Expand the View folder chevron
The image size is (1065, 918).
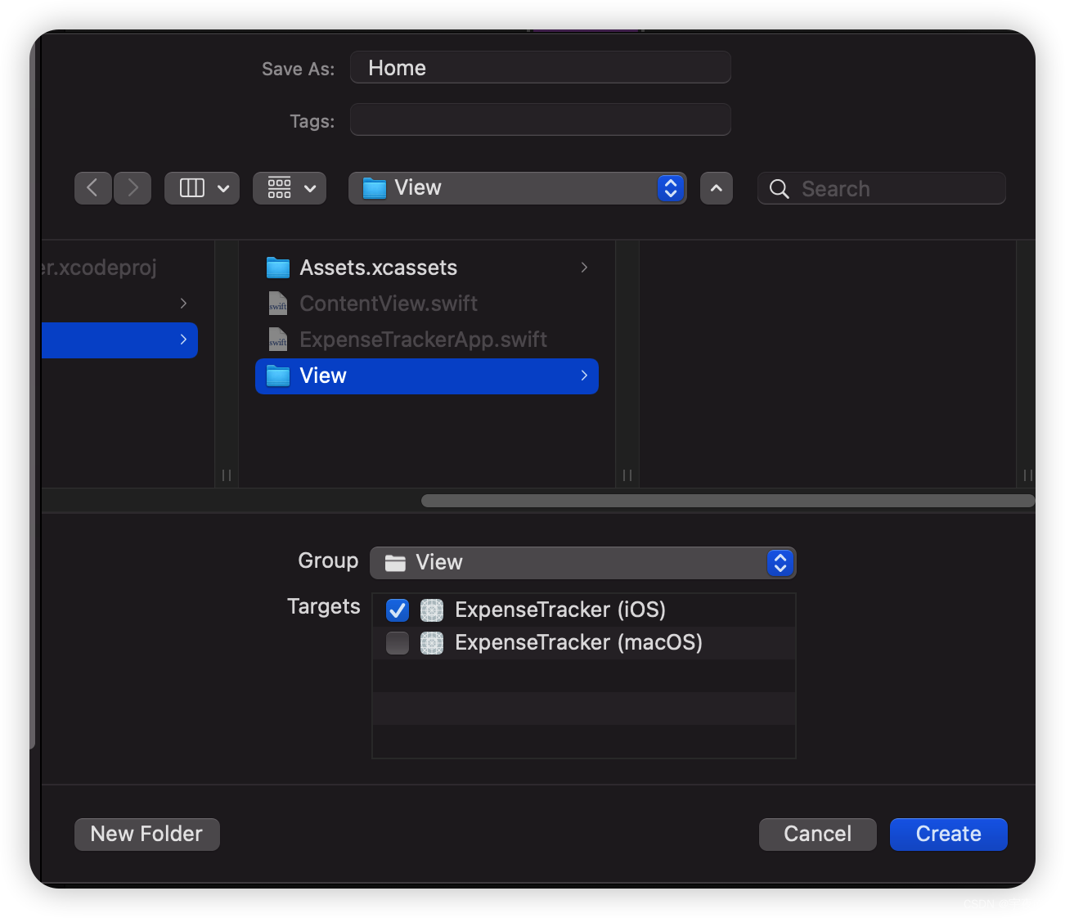(584, 376)
